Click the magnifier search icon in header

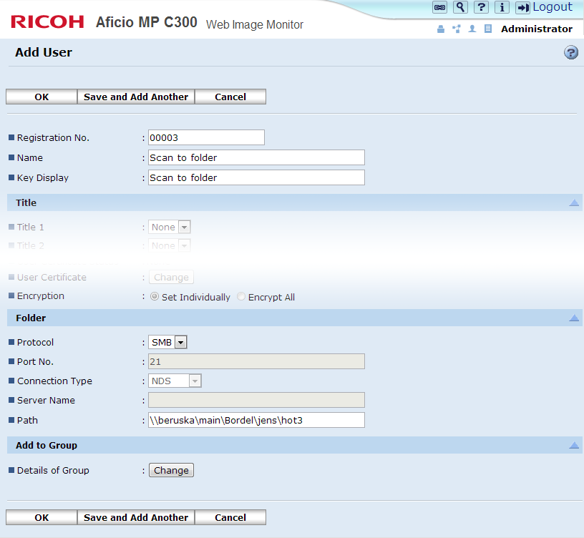tap(461, 7)
